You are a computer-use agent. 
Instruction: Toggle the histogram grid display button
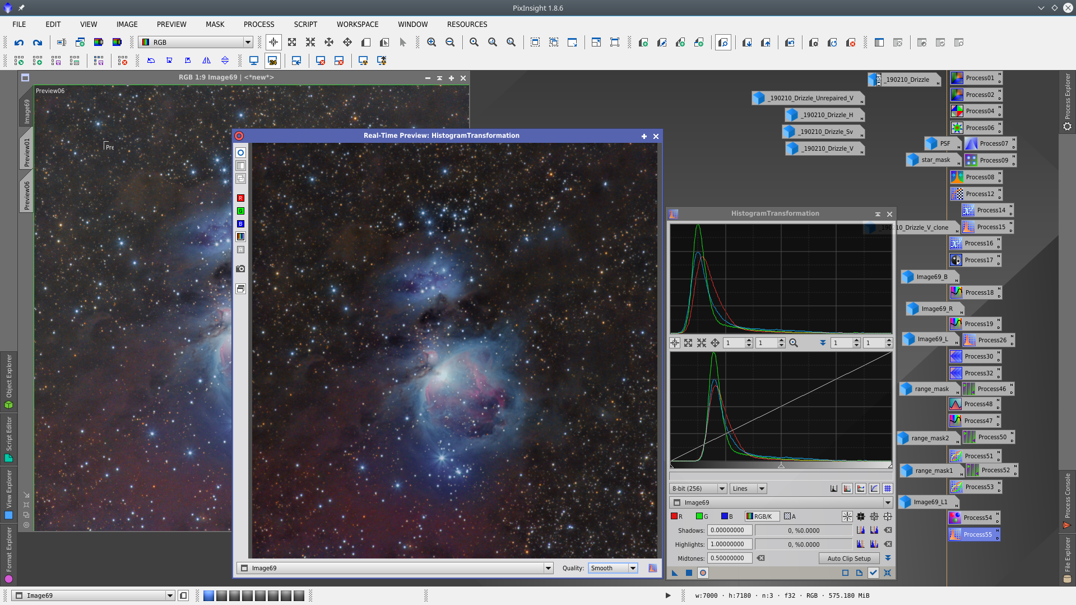[x=887, y=488]
